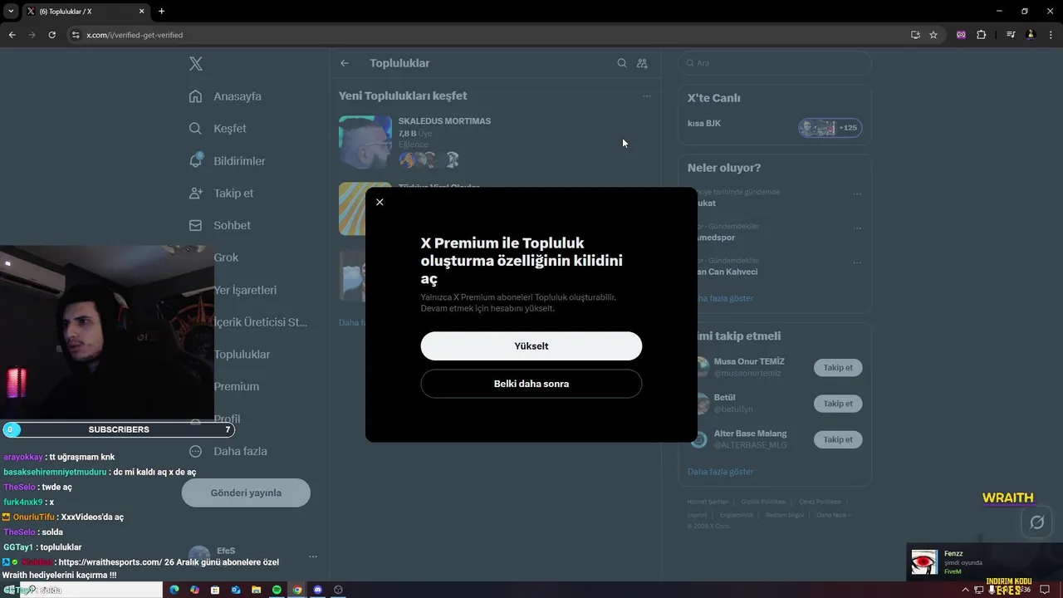Screen dimensions: 1063x598
Task: Follow Musa Onur TEMİZ
Action: point(838,367)
